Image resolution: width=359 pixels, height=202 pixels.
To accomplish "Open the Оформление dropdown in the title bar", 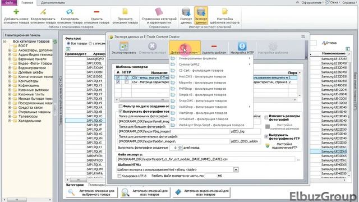I will tap(312, 2).
